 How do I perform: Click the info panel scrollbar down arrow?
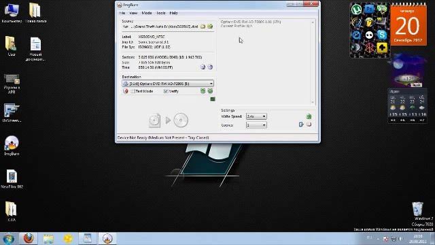click(x=313, y=102)
